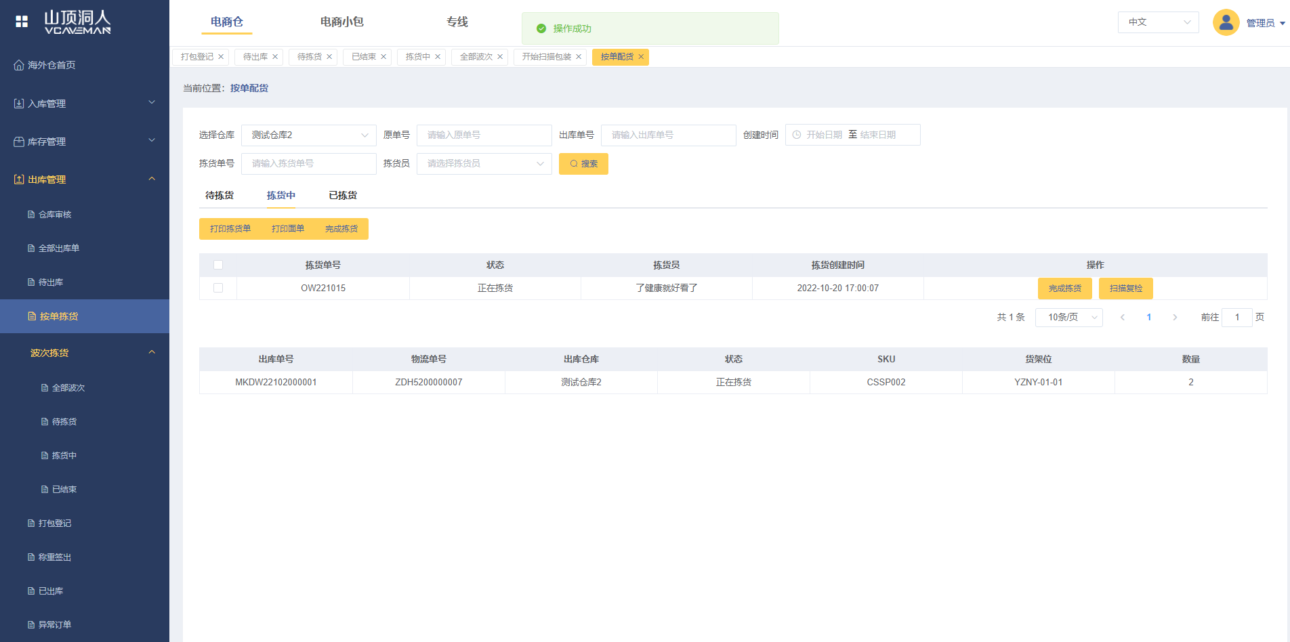Click the app grid menu icon
This screenshot has height=642, width=1290.
(22, 22)
